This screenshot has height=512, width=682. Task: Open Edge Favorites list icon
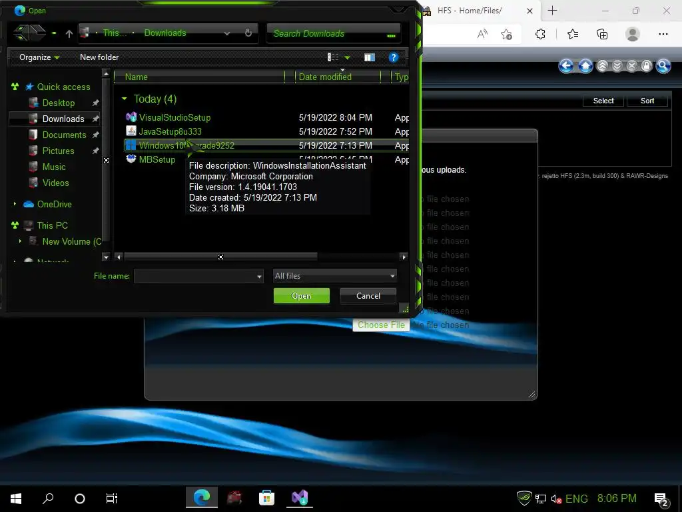(x=573, y=34)
